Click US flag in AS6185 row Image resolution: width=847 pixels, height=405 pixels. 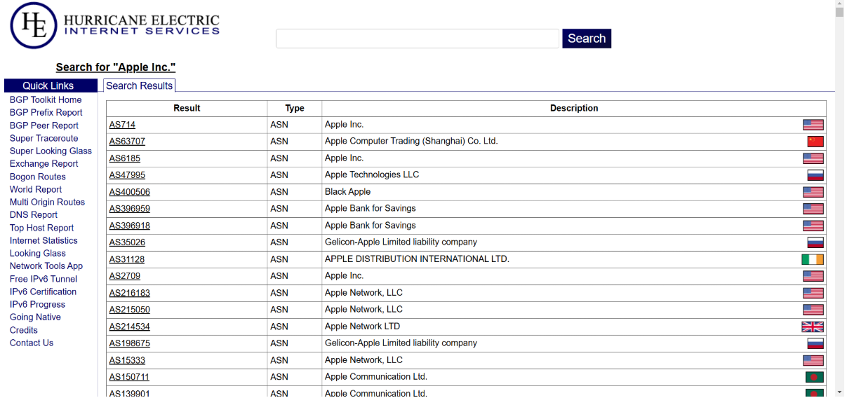click(813, 158)
